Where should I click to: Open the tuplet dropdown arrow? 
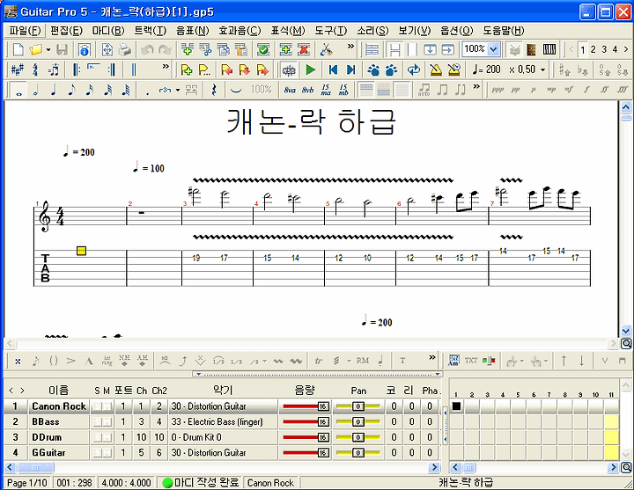tap(178, 90)
